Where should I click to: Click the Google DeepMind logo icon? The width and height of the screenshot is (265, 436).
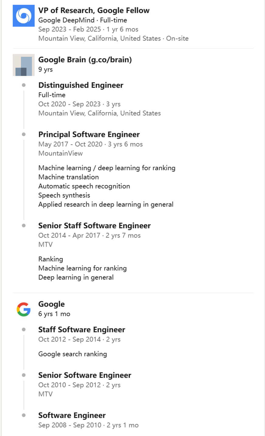(24, 16)
